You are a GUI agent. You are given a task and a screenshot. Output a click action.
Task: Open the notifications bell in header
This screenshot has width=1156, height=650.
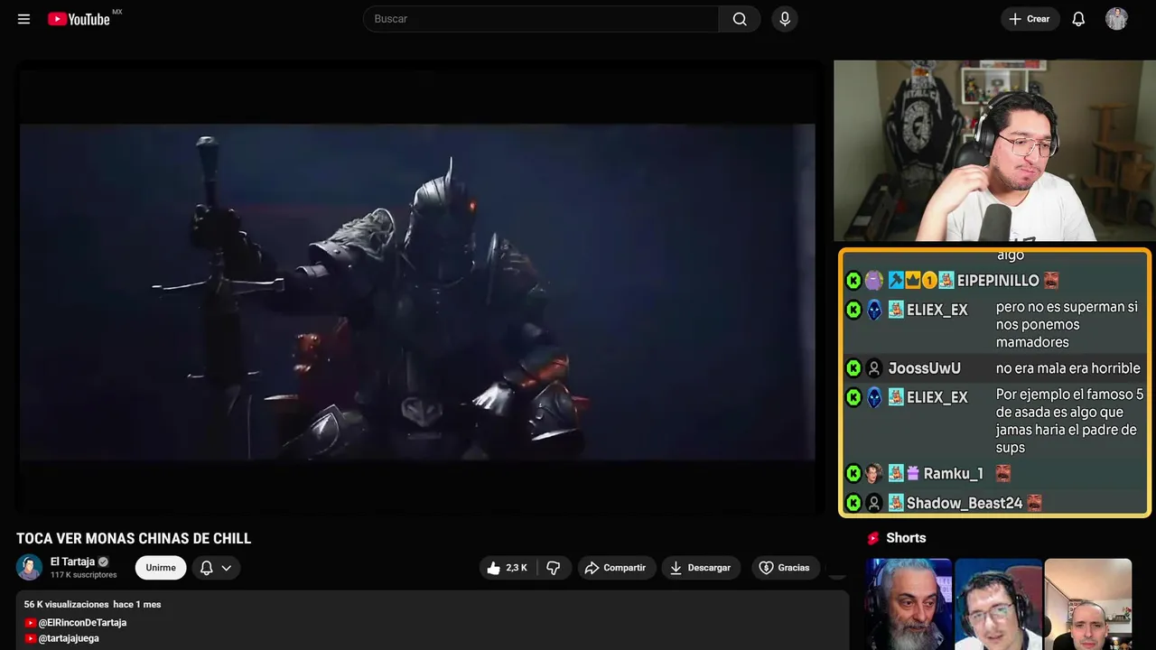click(x=1078, y=19)
